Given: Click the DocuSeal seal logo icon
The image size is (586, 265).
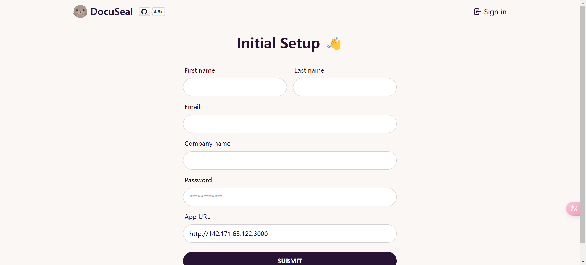Looking at the screenshot, I should tap(80, 12).
